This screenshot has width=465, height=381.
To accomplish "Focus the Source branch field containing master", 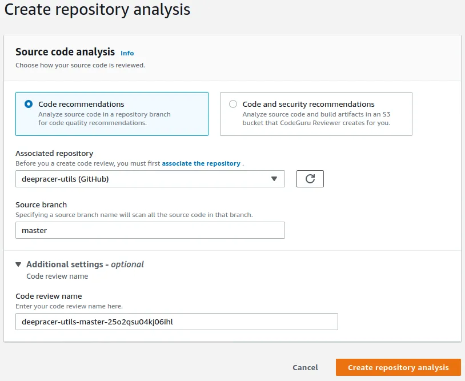I will pos(150,230).
